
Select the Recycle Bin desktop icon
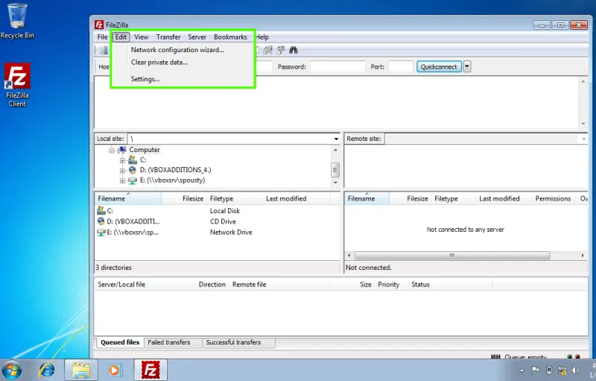coord(17,22)
